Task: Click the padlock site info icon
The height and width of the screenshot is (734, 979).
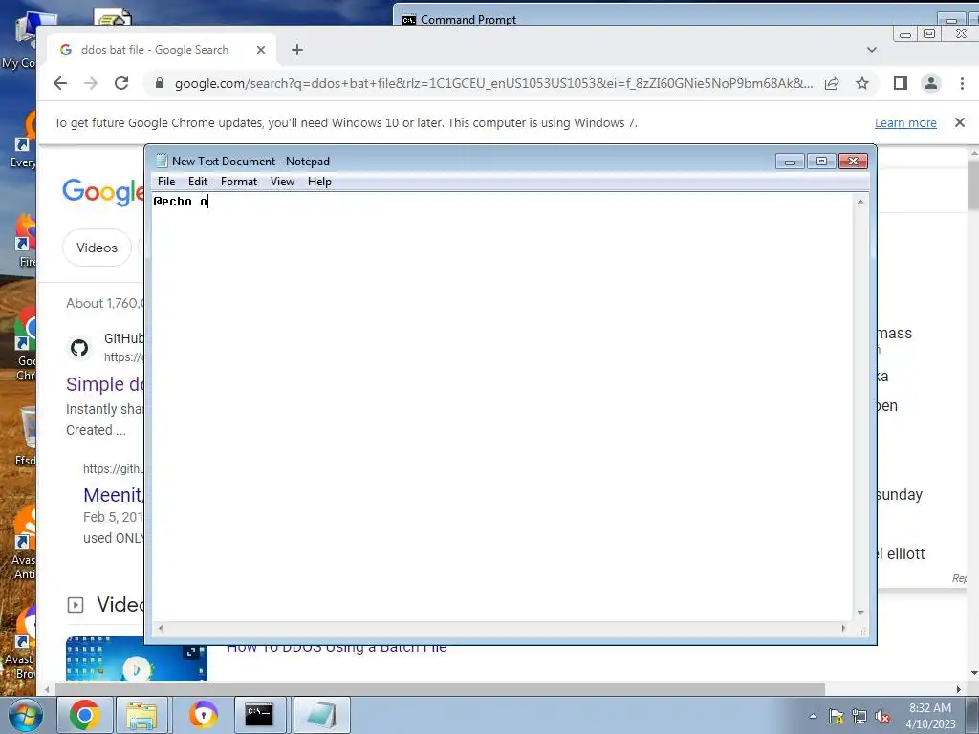Action: [160, 84]
